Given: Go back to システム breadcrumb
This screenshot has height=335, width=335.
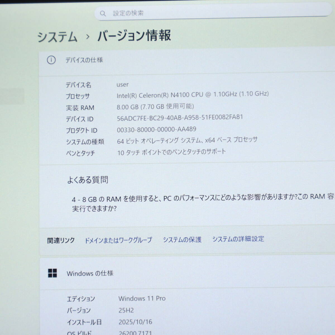Looking at the screenshot, I should (x=57, y=37).
